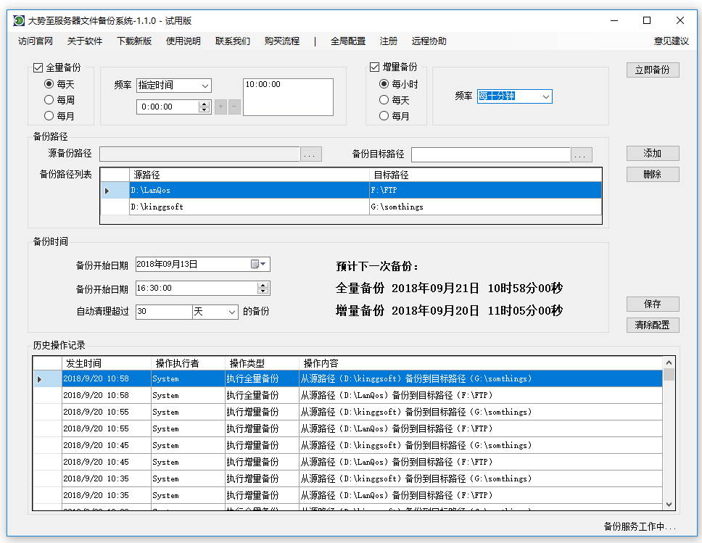This screenshot has height=543, width=702.
Task: Open the 使用说明 menu item
Action: click(x=183, y=41)
